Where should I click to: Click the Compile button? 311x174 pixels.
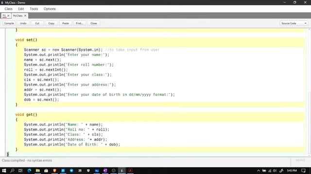[9, 23]
